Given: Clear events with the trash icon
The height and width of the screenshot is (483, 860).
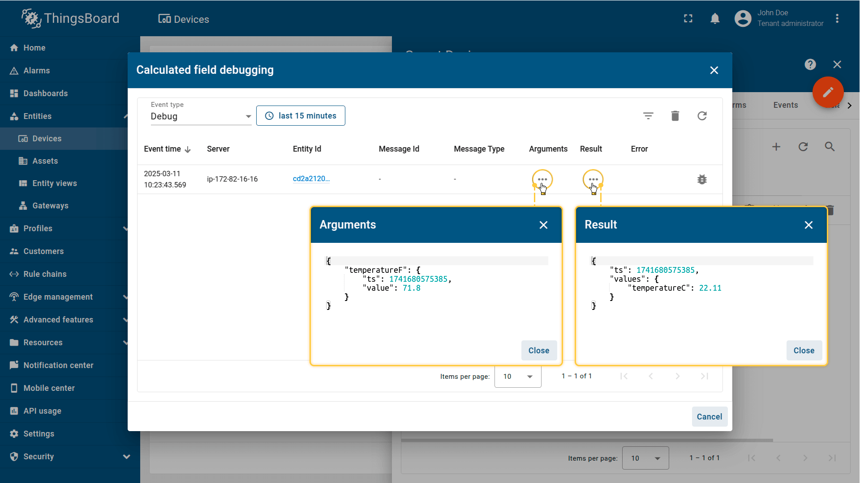Looking at the screenshot, I should pos(675,116).
